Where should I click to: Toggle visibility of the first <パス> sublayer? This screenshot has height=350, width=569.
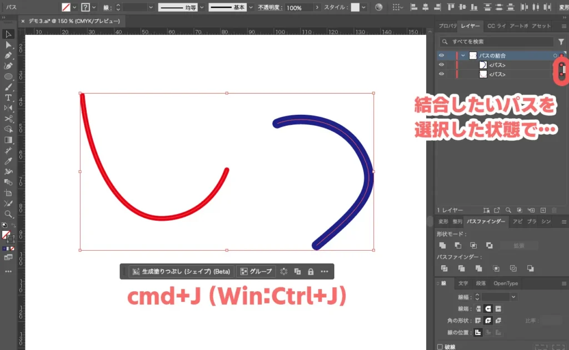pos(442,65)
